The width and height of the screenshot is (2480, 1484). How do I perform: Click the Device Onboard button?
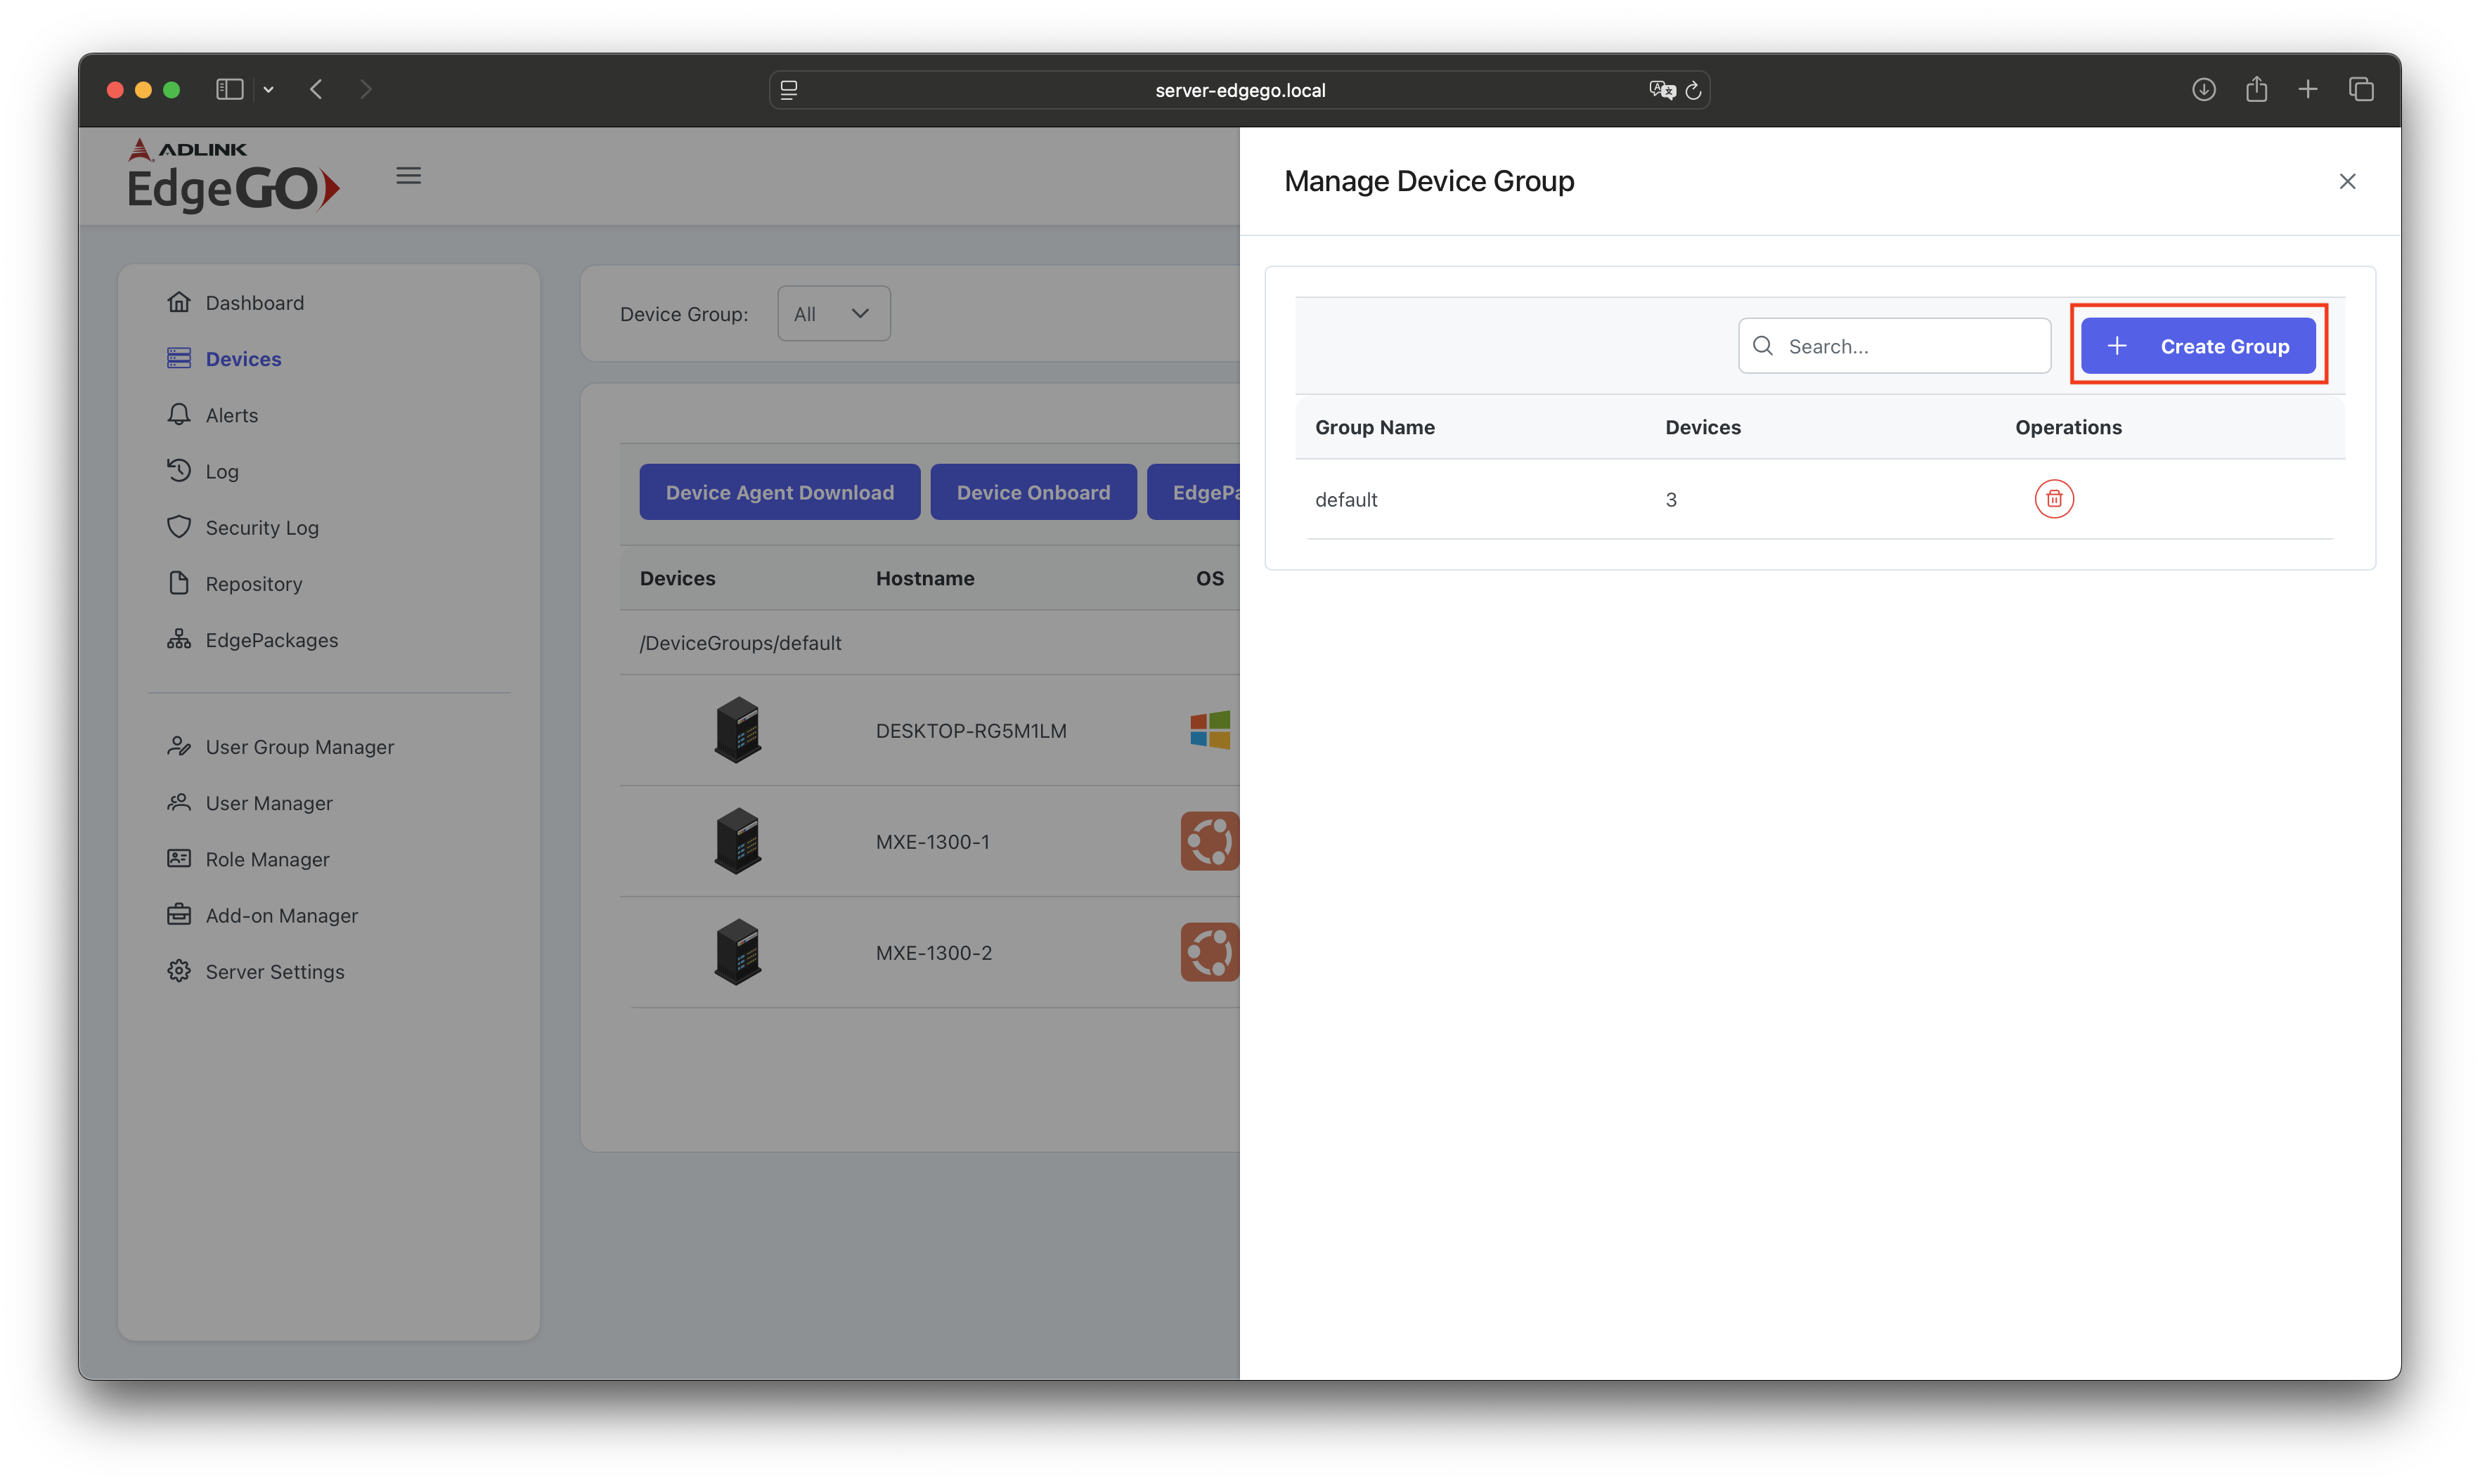tap(1033, 492)
